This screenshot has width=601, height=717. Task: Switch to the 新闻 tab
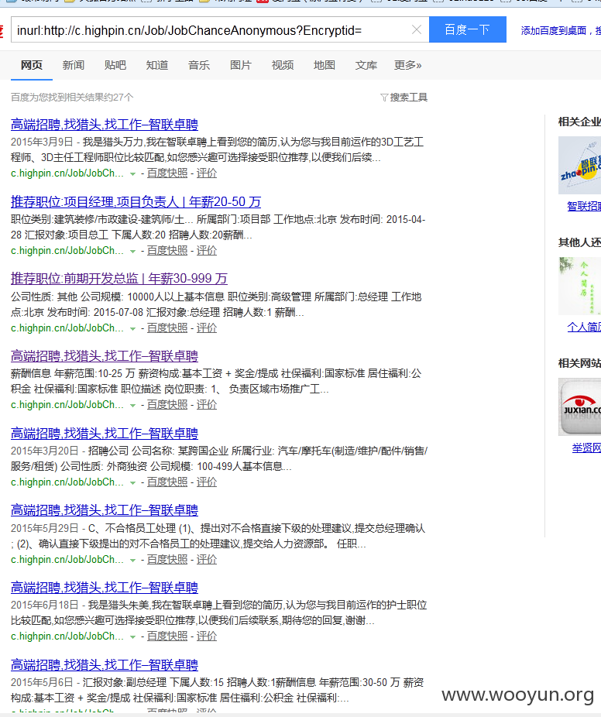point(73,65)
